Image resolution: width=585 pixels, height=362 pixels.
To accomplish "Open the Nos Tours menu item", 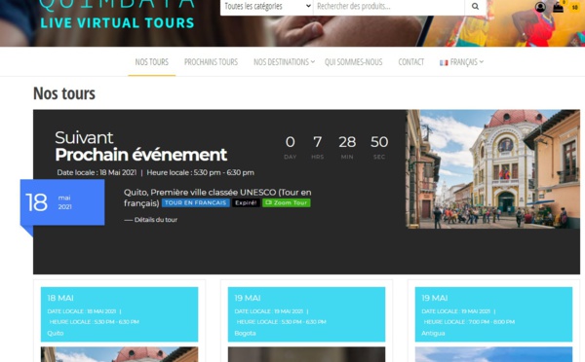I will [151, 62].
